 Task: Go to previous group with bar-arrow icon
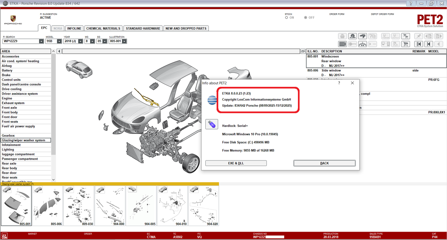pos(428,44)
